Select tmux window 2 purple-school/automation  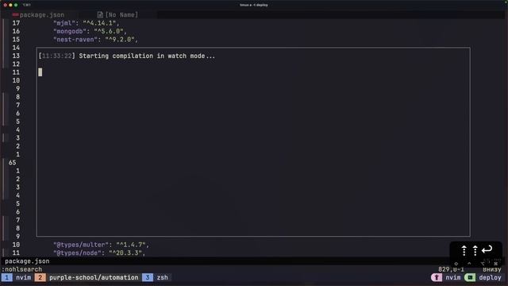87,277
